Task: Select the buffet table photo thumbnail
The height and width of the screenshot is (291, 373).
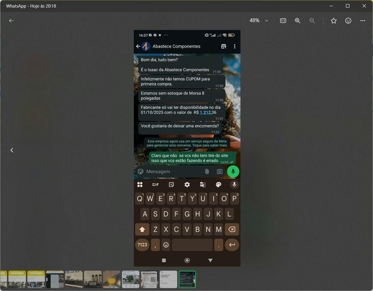Action: tap(74, 279)
